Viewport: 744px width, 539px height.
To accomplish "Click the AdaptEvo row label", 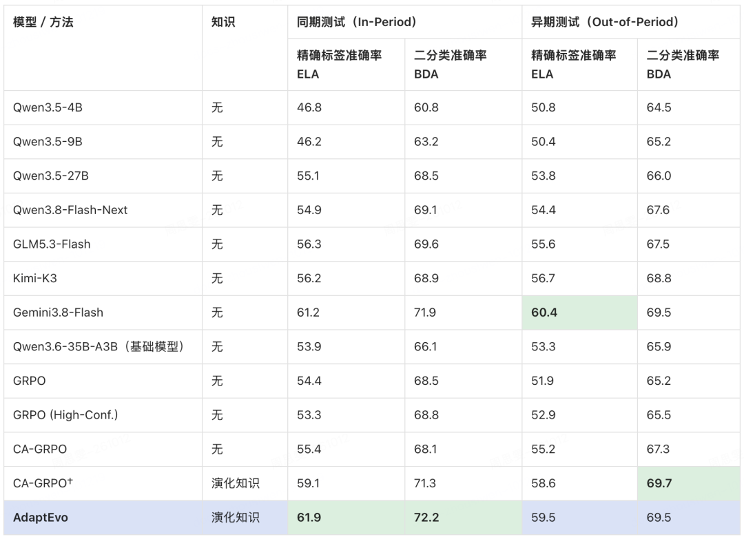I will pos(41,517).
